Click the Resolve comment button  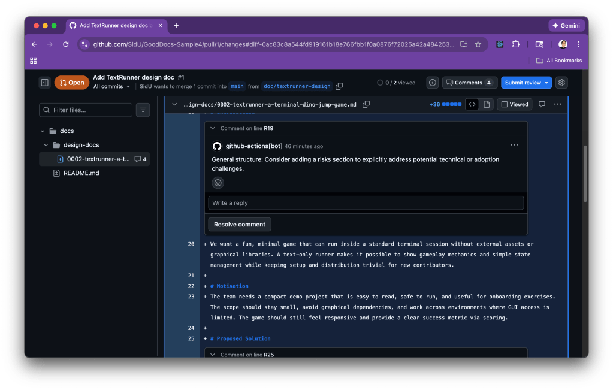[239, 225]
